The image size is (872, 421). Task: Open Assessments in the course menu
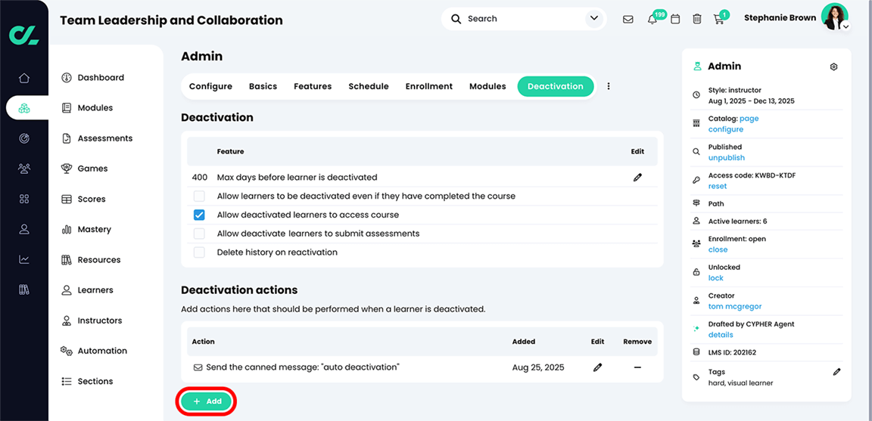tap(105, 138)
